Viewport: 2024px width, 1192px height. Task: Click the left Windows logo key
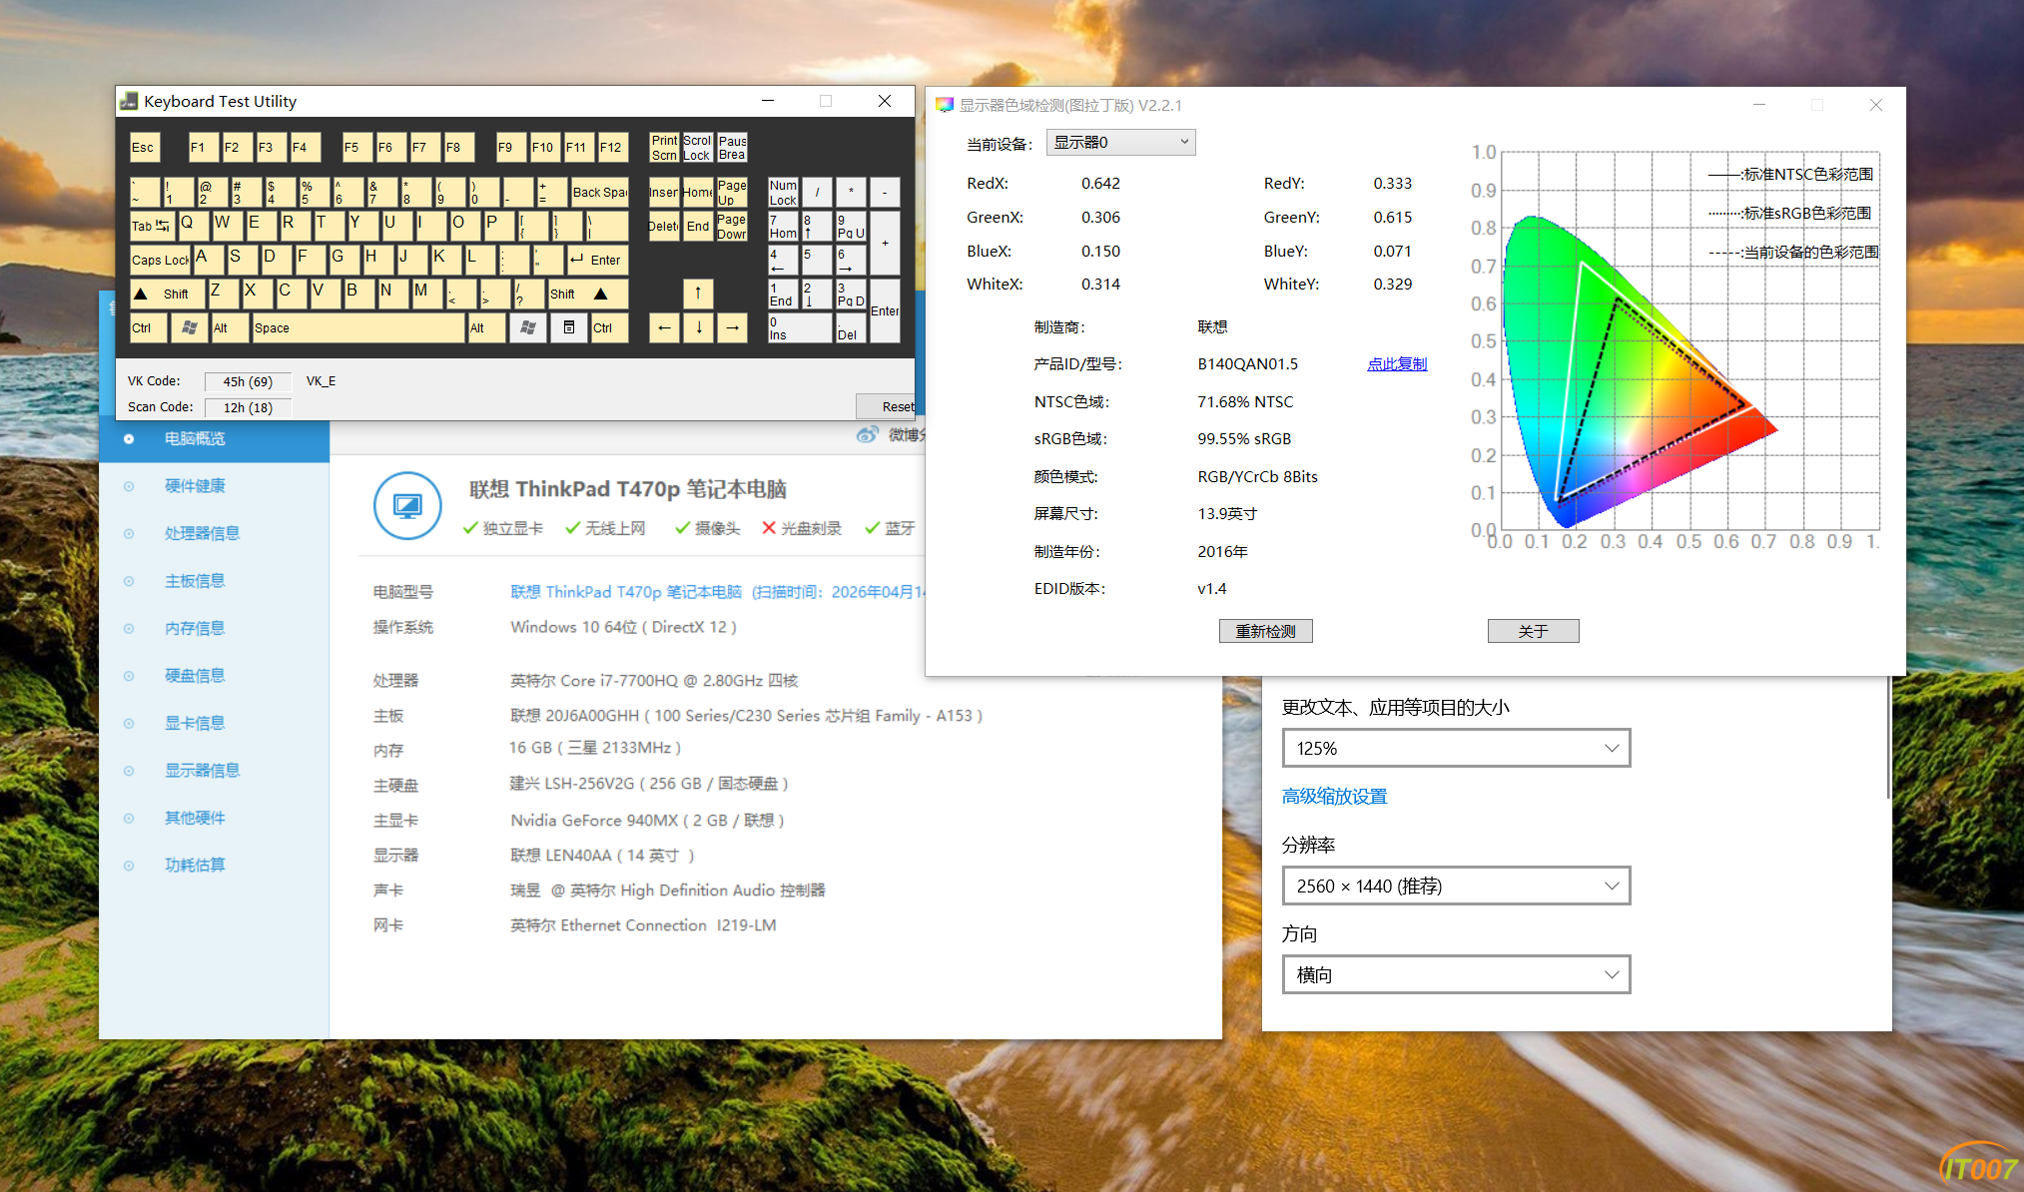click(189, 327)
